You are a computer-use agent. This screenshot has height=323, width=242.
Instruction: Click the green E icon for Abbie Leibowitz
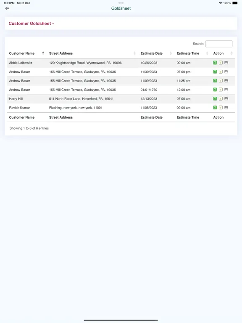coord(215,63)
